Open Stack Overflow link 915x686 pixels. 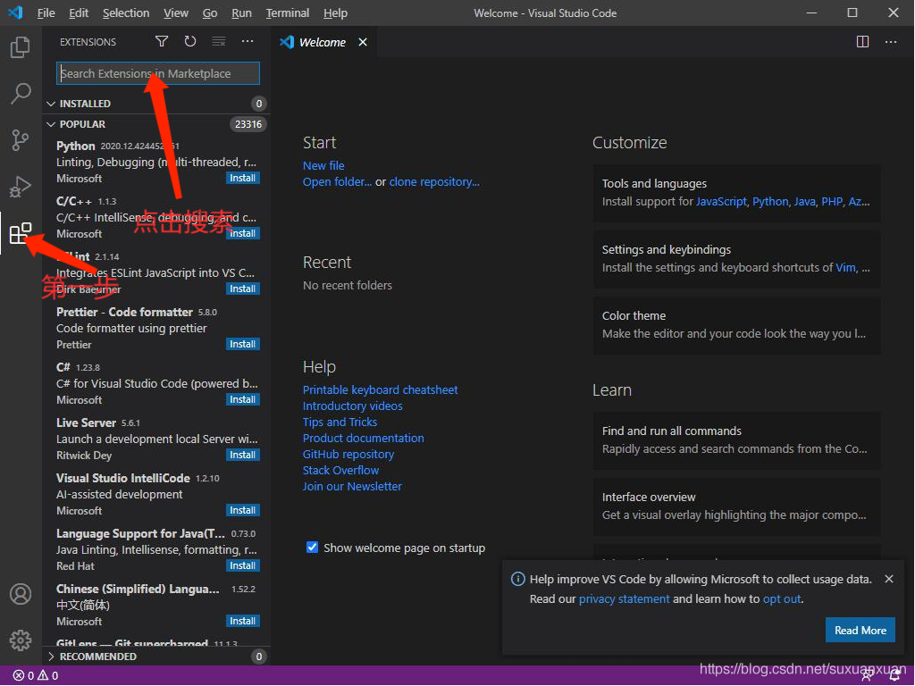coord(340,470)
